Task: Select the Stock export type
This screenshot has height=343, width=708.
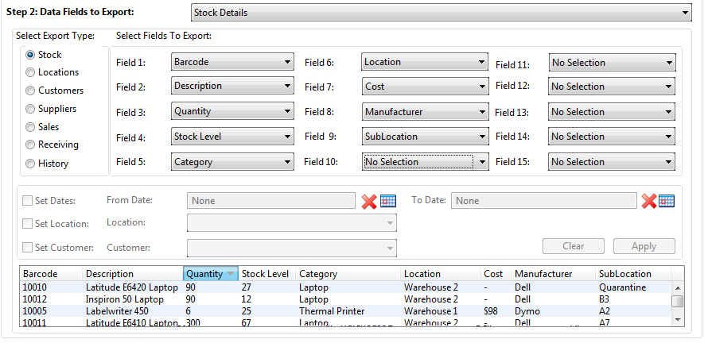Action: click(30, 55)
